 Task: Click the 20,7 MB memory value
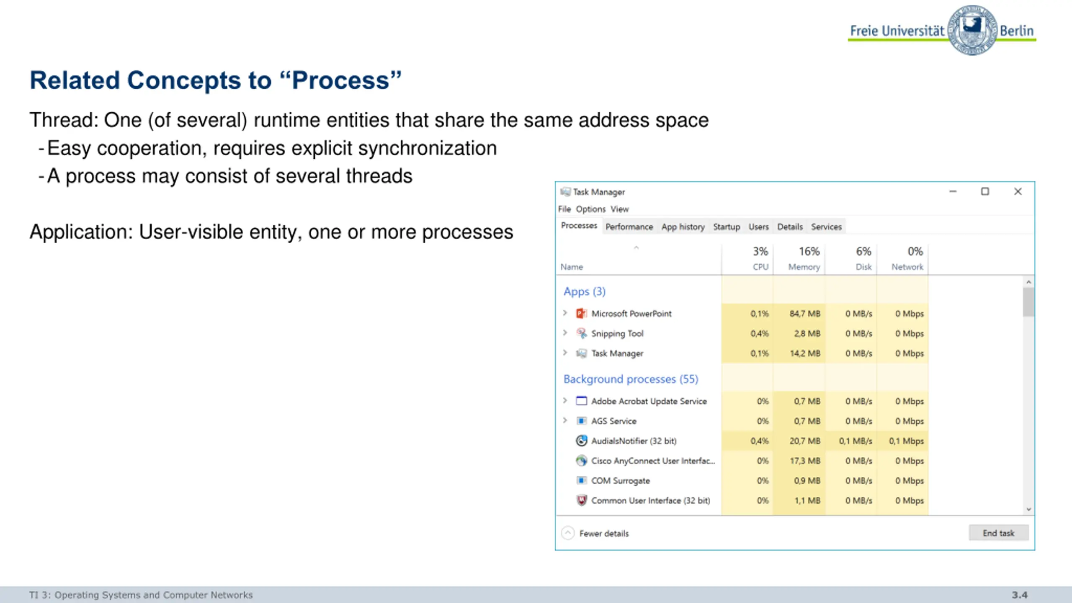(805, 441)
